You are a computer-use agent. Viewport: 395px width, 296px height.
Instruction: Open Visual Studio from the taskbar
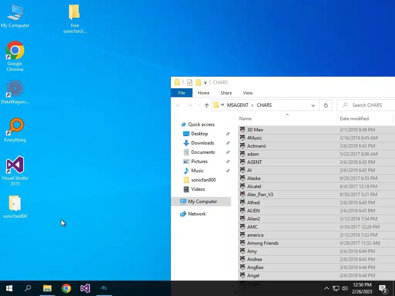(x=85, y=288)
